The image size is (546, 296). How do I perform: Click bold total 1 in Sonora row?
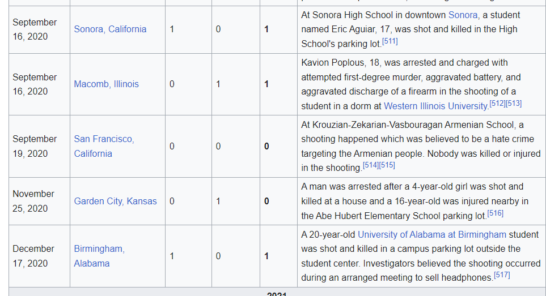click(x=266, y=29)
